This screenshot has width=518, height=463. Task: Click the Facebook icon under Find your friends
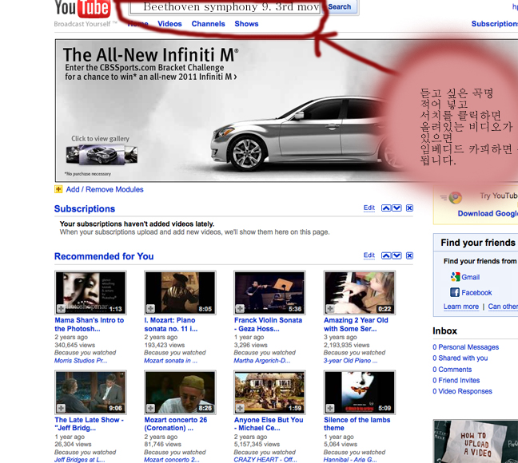[x=455, y=292]
